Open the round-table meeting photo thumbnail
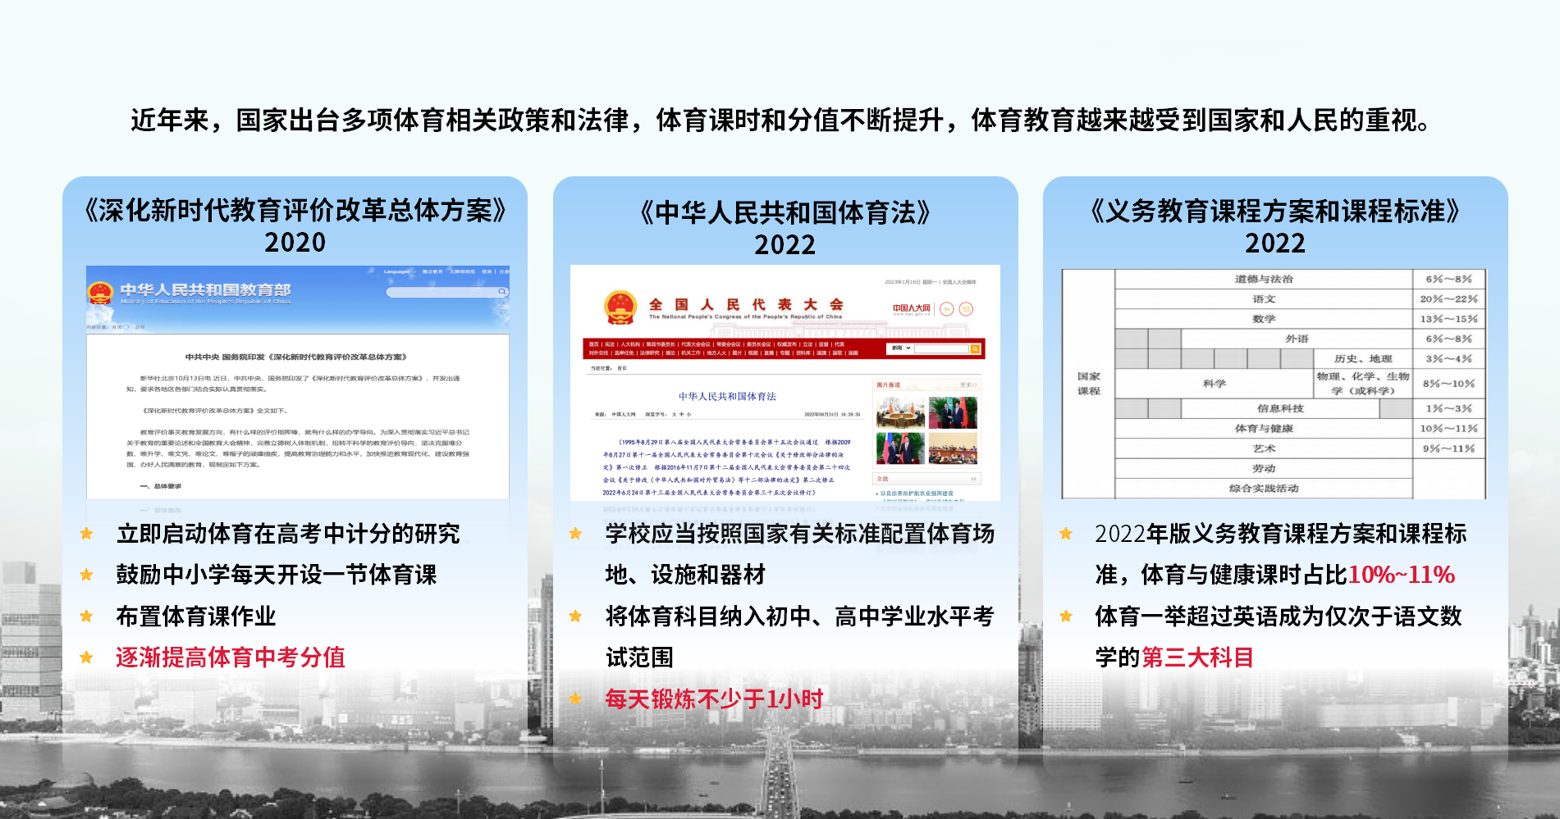The image size is (1560, 819). point(900,413)
